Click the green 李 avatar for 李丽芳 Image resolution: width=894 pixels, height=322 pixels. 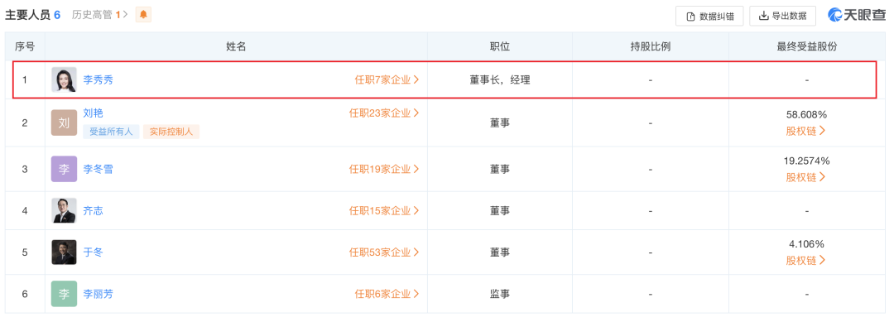64,294
